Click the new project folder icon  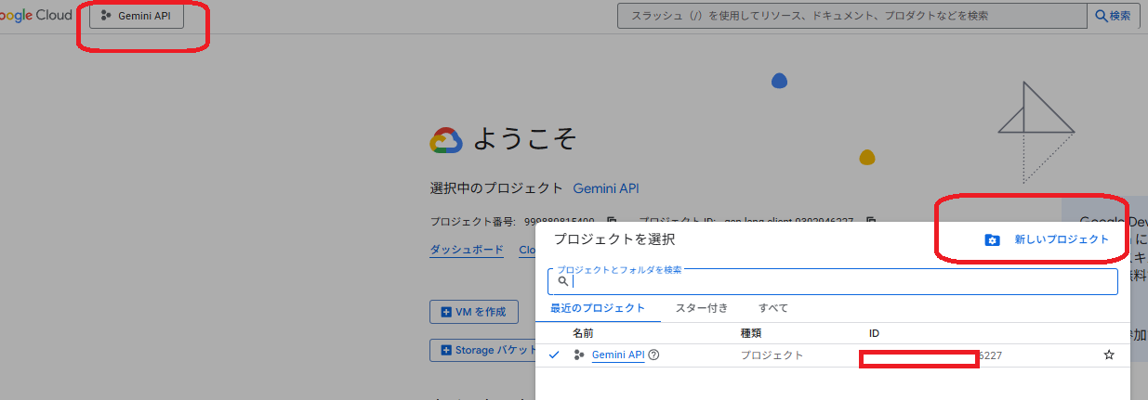click(992, 240)
